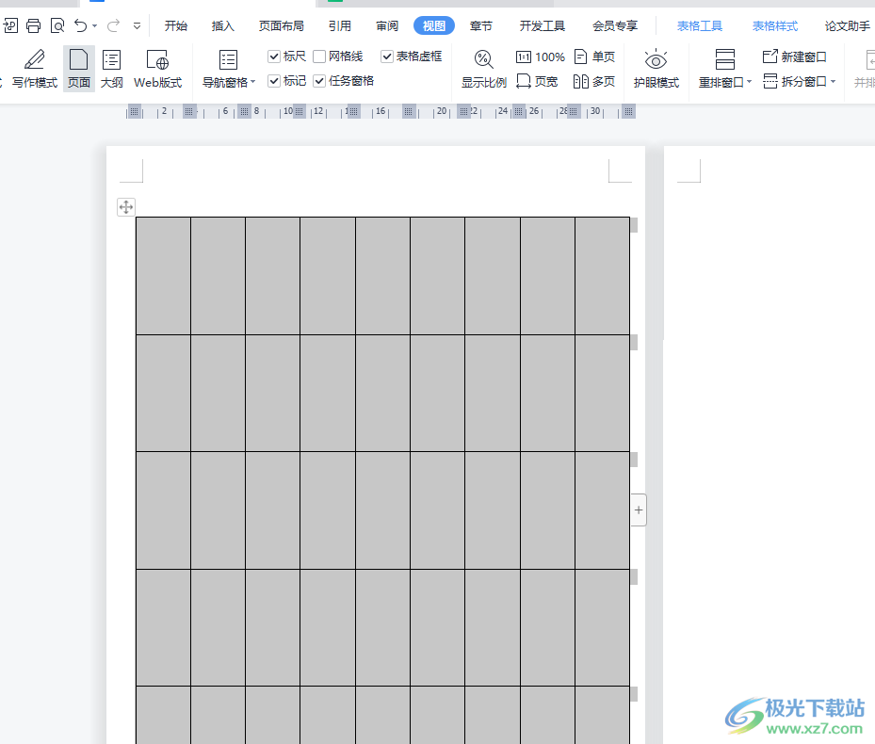
Task: Switch to 多页 multi-page view
Action: 594,82
